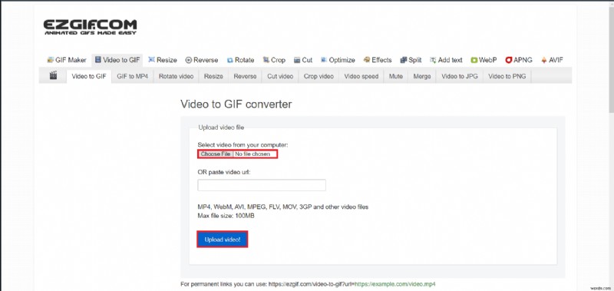The height and width of the screenshot is (291, 614).
Task: Click 'Select video from your computer:' label
Action: click(243, 144)
